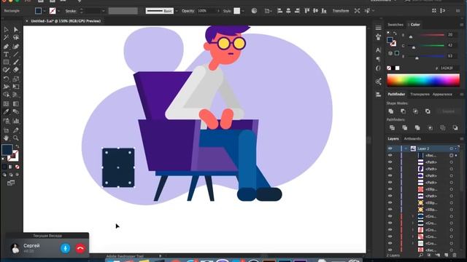Click the Minus Back pathfinder icon
Screen dimensions: 467x262
(455, 128)
